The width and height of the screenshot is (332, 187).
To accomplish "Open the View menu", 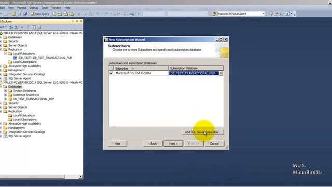I will pos(11,8).
